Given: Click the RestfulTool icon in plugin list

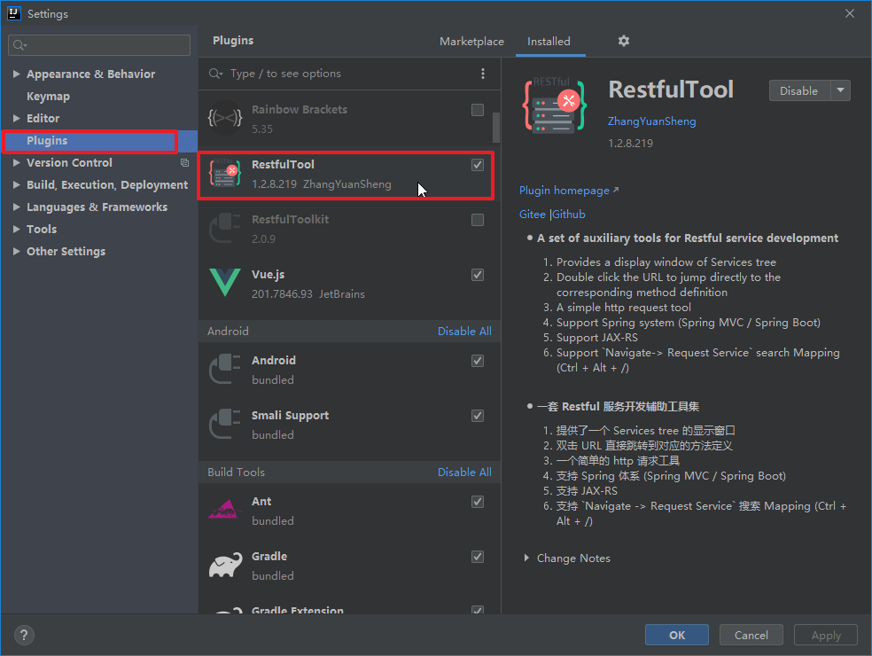Looking at the screenshot, I should coord(225,173).
